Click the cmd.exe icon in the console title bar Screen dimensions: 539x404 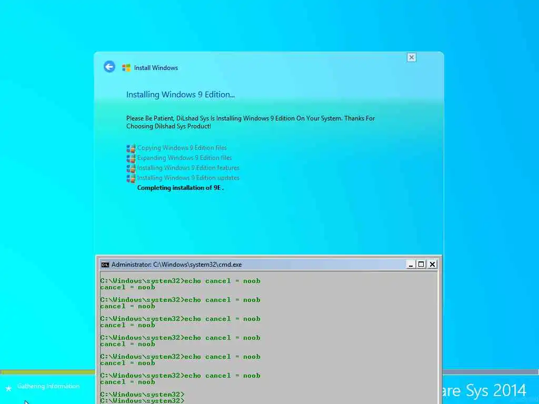(x=105, y=265)
